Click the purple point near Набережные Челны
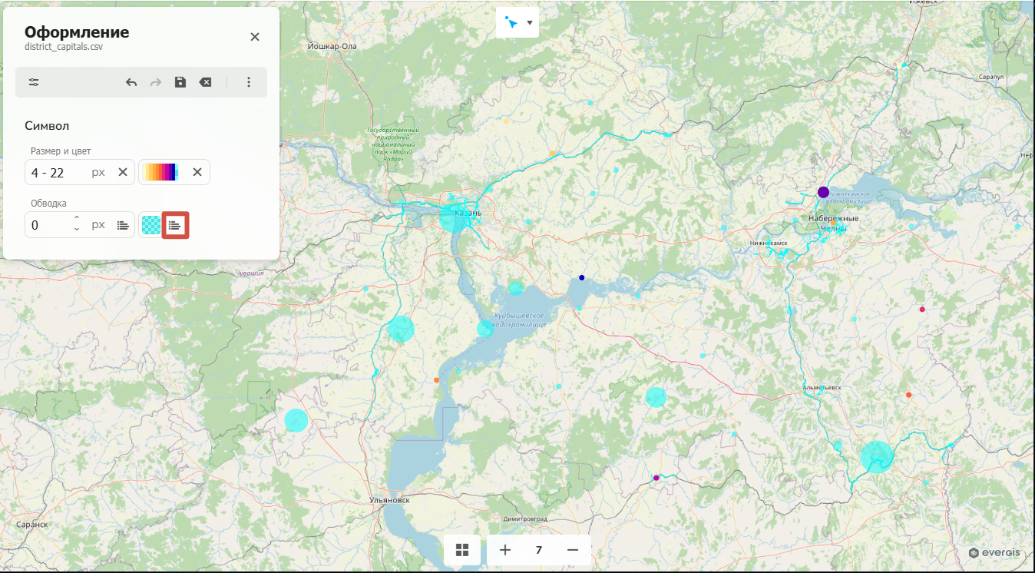 [x=823, y=192]
